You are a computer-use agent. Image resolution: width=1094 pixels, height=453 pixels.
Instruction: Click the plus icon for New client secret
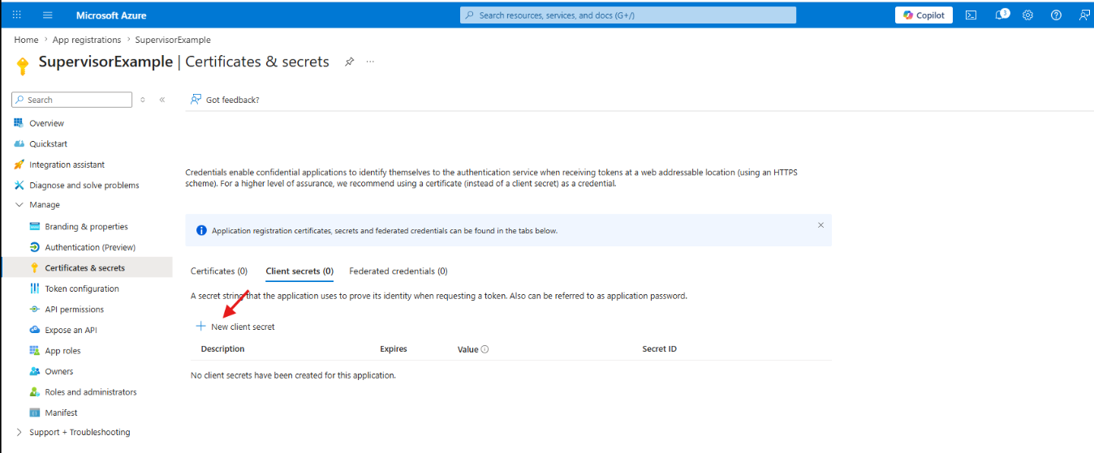tap(200, 327)
